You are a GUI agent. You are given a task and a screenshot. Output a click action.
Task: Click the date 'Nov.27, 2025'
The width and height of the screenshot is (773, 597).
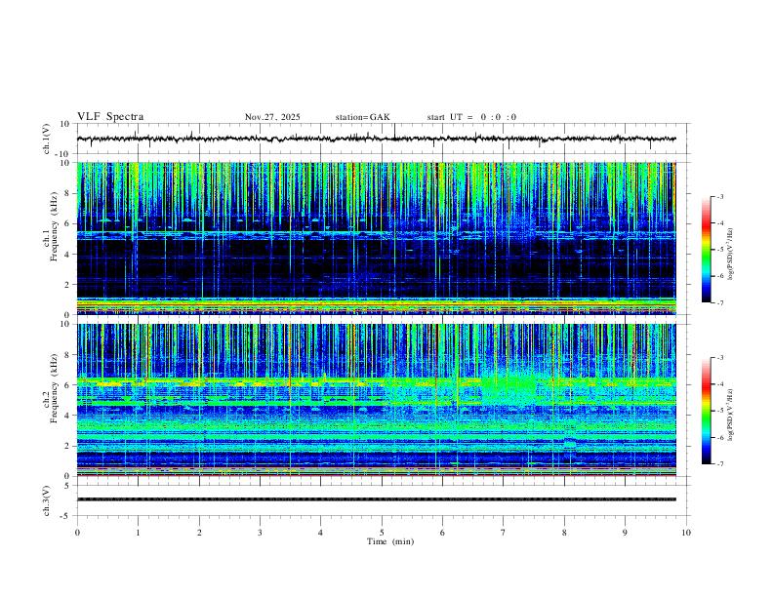click(x=272, y=117)
